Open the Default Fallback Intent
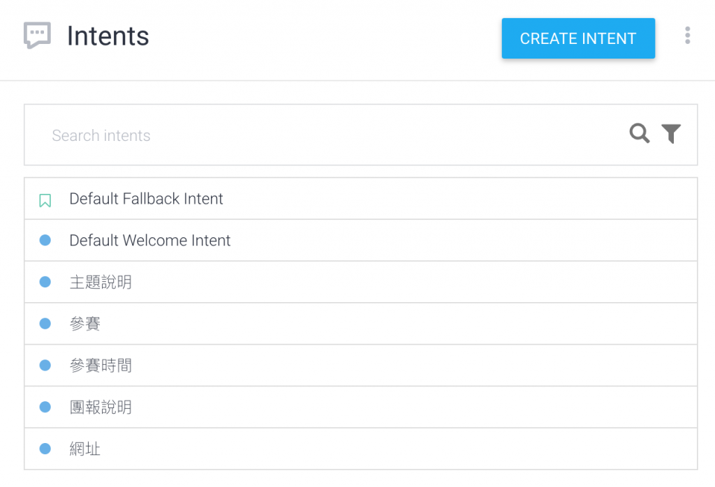This screenshot has height=487, width=715. (147, 199)
